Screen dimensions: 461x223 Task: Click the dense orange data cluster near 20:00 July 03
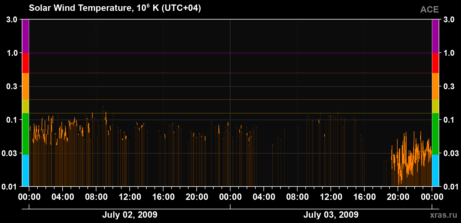pos(411,159)
